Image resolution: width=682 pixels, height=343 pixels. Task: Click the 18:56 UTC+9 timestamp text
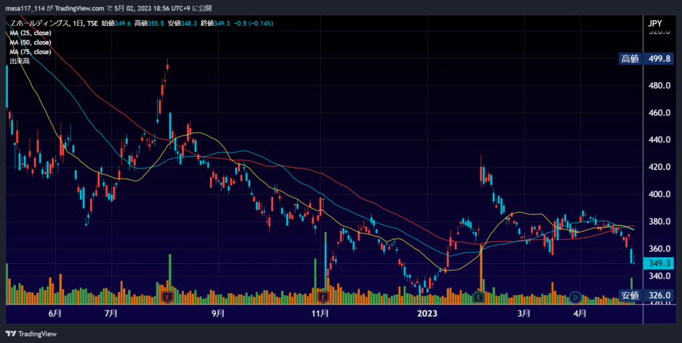click(170, 9)
